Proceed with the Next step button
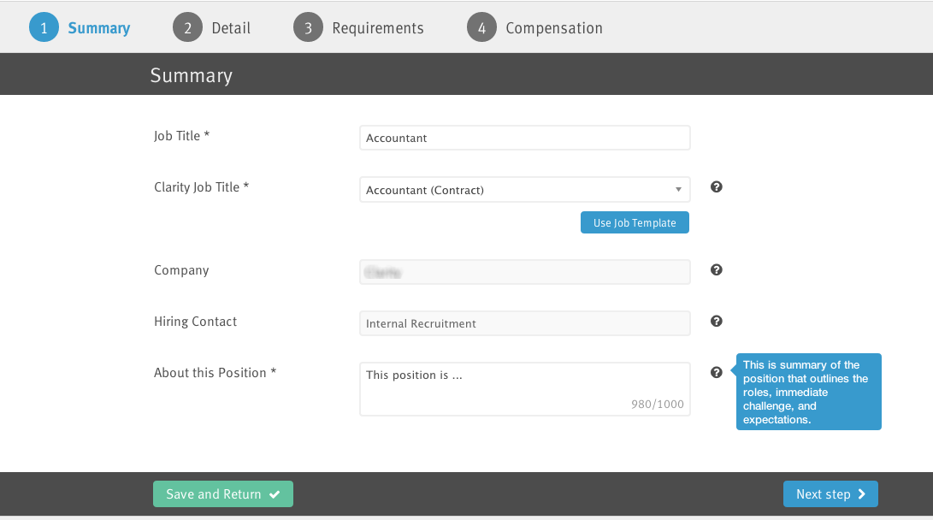The image size is (933, 520). point(830,493)
